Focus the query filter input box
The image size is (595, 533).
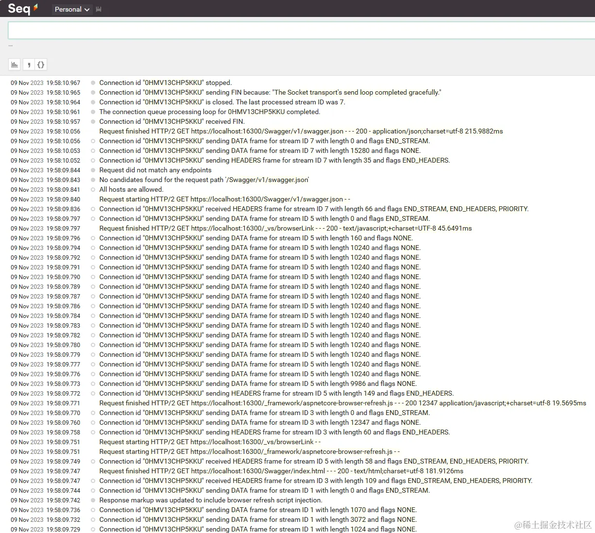[301, 30]
